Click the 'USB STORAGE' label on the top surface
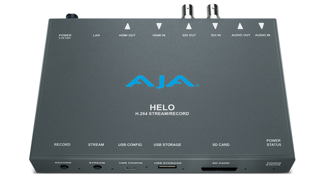325x184 pixels. [x=167, y=145]
